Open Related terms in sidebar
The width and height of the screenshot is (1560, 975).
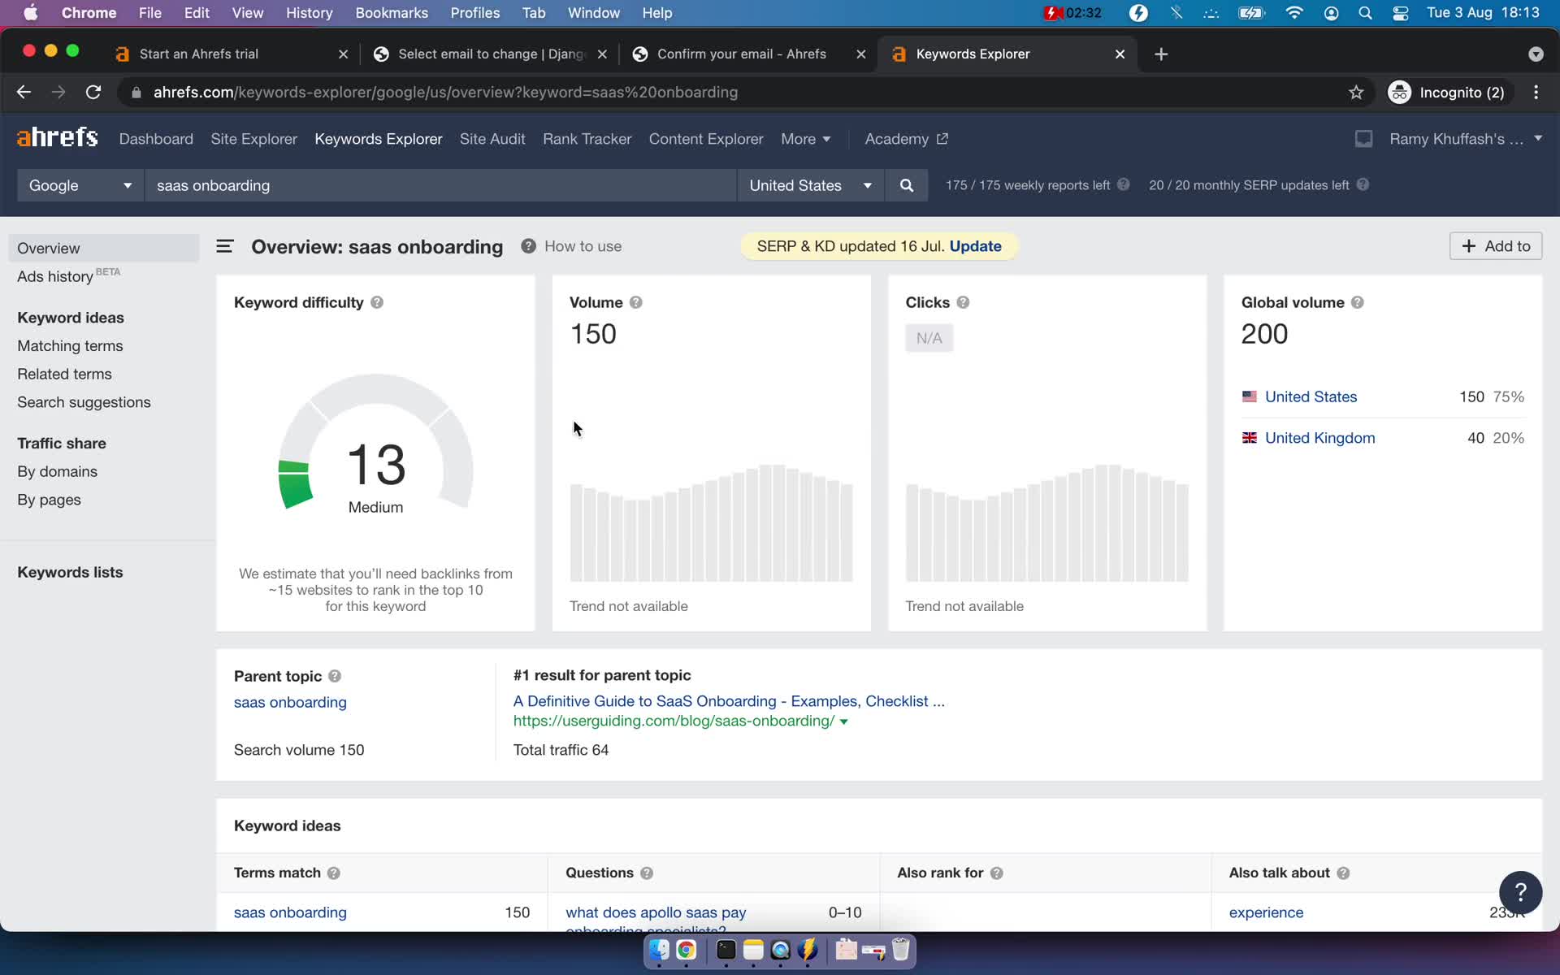tap(64, 375)
